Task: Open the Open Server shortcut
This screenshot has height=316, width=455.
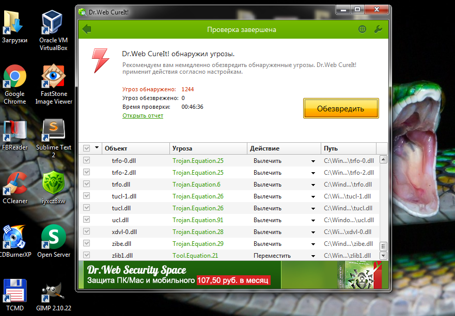Action: [x=54, y=241]
